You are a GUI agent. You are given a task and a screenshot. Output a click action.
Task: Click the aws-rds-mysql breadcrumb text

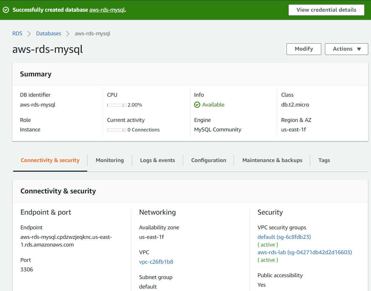[92, 34]
